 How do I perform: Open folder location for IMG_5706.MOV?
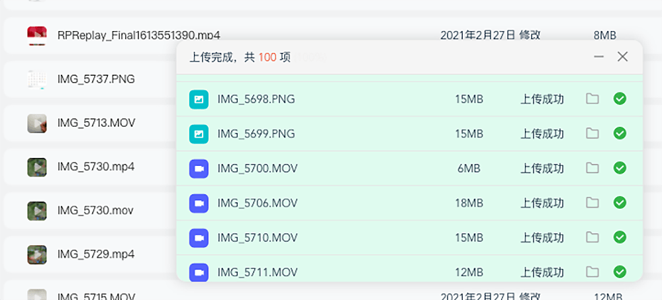(x=592, y=203)
